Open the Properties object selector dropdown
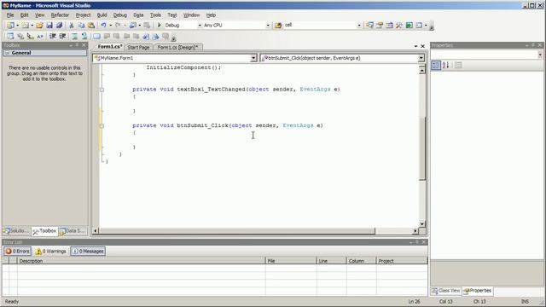Screen dimensions: 546x307 (x=540, y=55)
